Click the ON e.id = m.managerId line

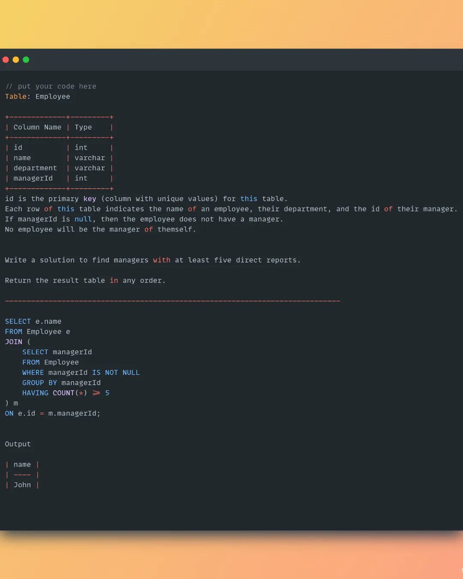pyautogui.click(x=52, y=413)
